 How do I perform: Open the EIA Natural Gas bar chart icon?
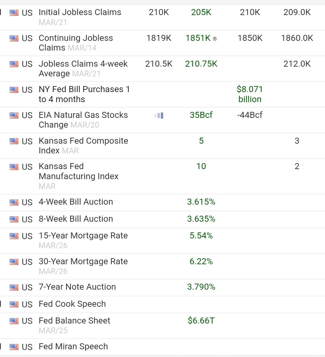click(x=158, y=116)
